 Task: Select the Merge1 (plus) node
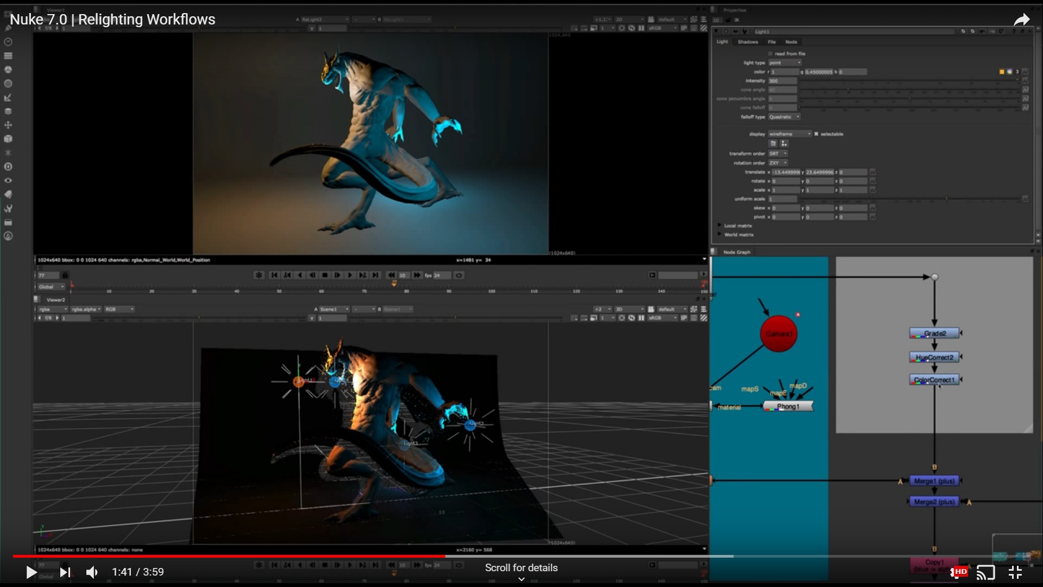934,481
